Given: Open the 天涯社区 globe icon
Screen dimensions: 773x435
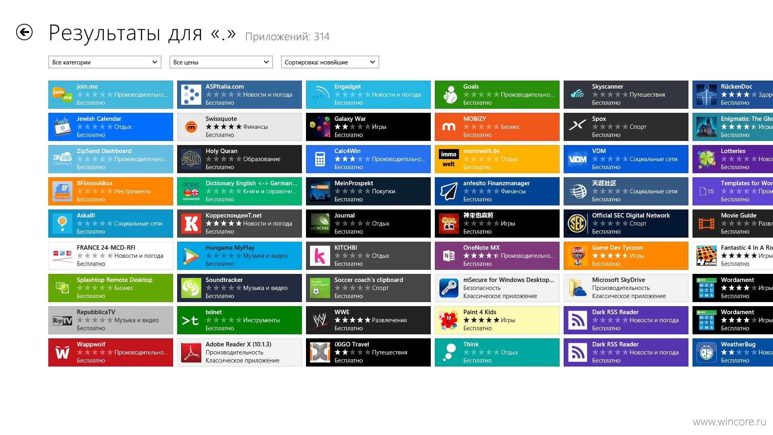Looking at the screenshot, I should click(578, 191).
